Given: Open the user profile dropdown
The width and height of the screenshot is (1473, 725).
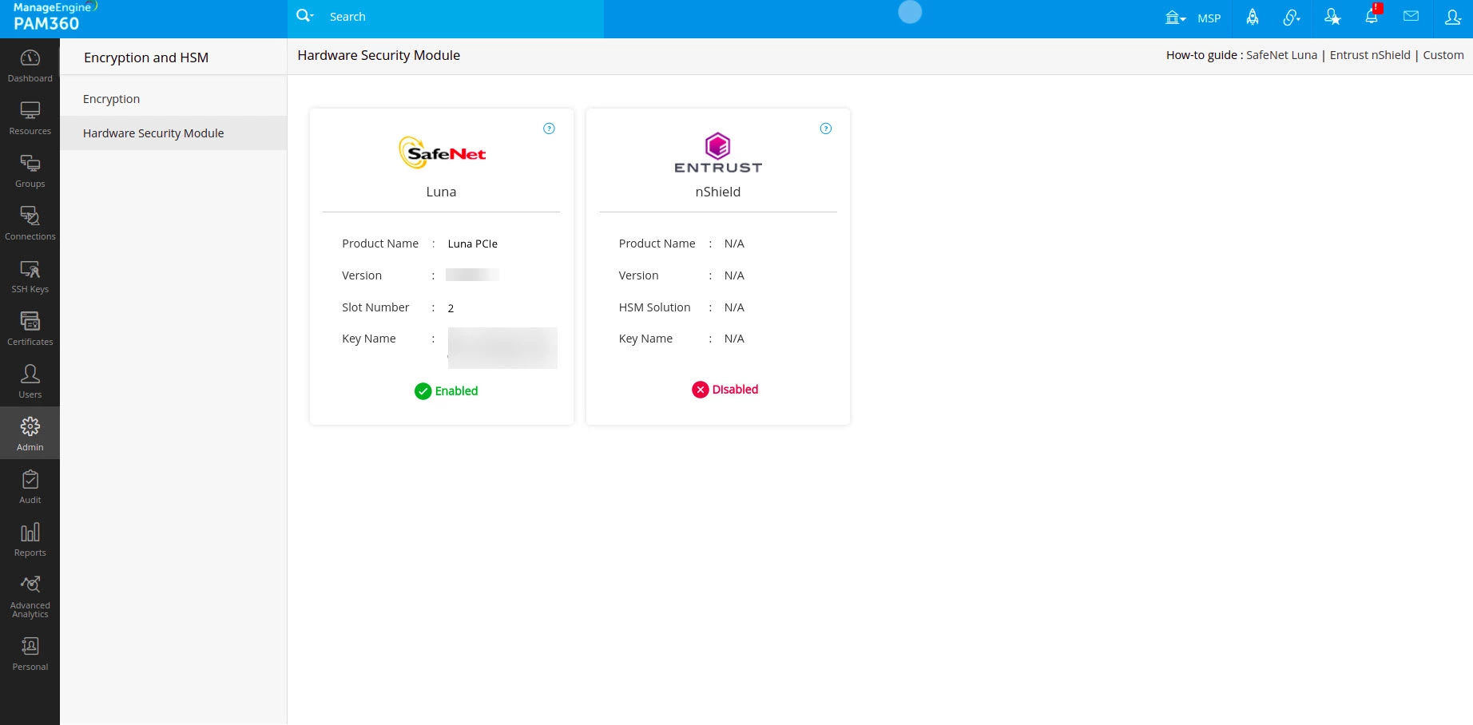Looking at the screenshot, I should (x=1453, y=17).
